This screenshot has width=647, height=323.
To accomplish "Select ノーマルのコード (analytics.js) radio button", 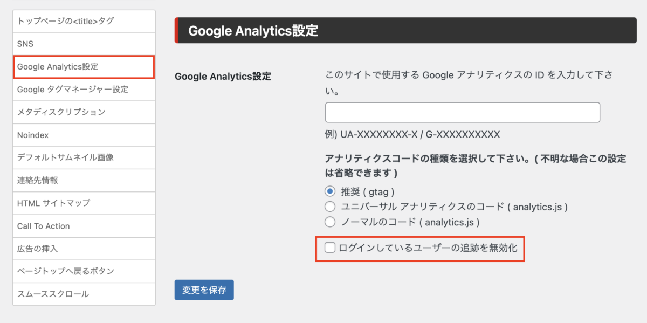I will (330, 222).
